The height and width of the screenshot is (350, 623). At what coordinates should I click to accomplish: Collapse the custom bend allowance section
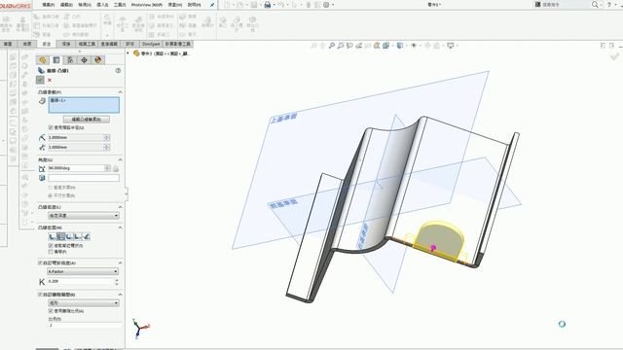[x=120, y=262]
